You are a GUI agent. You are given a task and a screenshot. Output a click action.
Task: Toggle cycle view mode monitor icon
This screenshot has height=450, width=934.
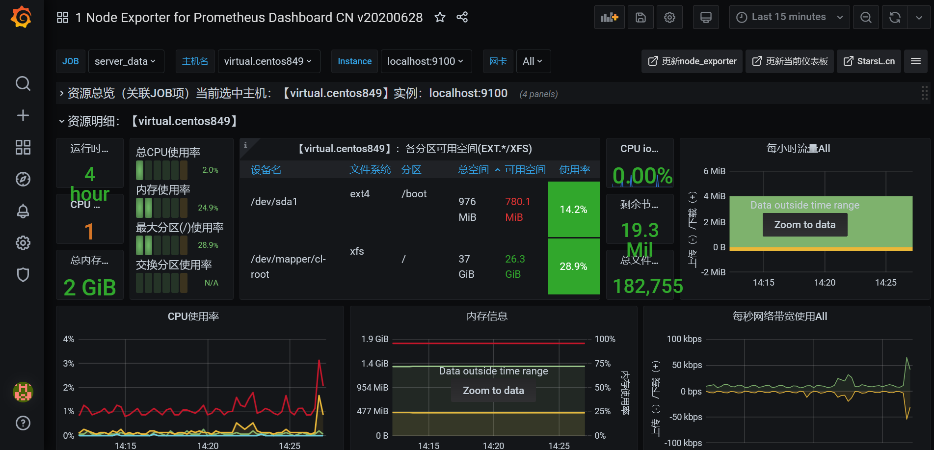(x=706, y=18)
